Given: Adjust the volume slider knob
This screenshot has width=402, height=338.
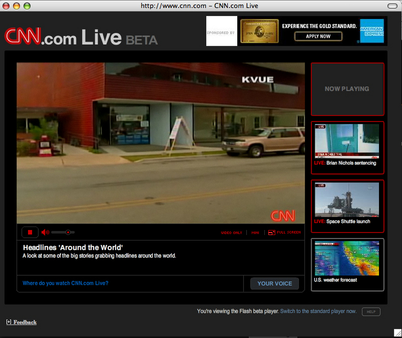Looking at the screenshot, I should [68, 233].
